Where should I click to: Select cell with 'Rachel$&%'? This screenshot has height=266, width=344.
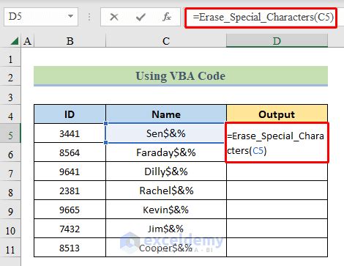pyautogui.click(x=166, y=191)
